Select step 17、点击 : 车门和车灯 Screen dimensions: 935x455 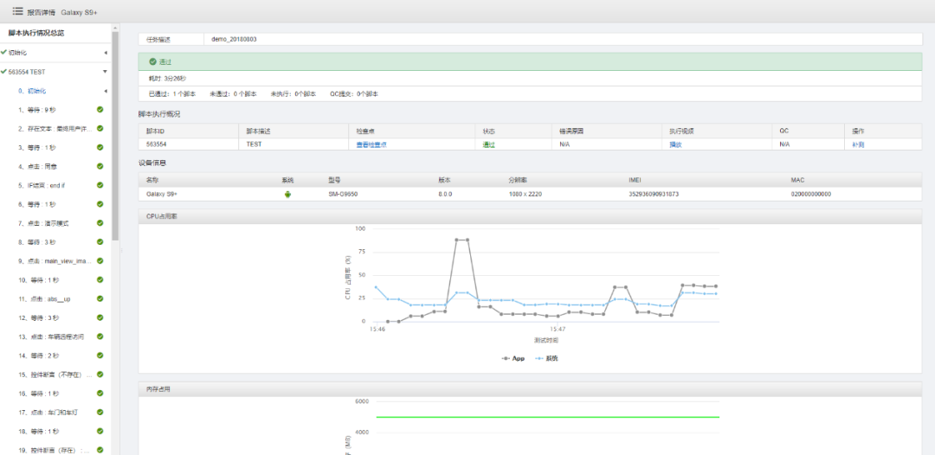[x=48, y=412]
